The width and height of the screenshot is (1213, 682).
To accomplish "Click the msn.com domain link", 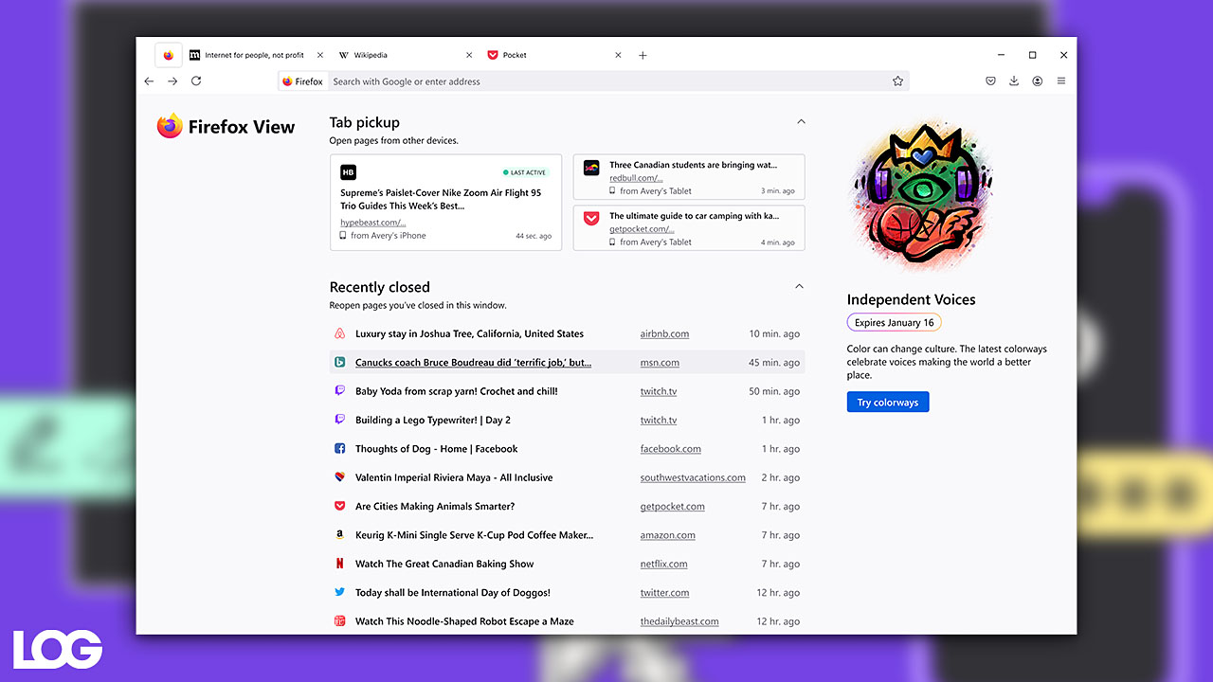I will click(x=660, y=363).
